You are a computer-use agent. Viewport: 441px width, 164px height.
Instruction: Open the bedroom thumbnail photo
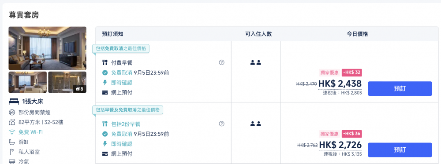click(x=27, y=82)
